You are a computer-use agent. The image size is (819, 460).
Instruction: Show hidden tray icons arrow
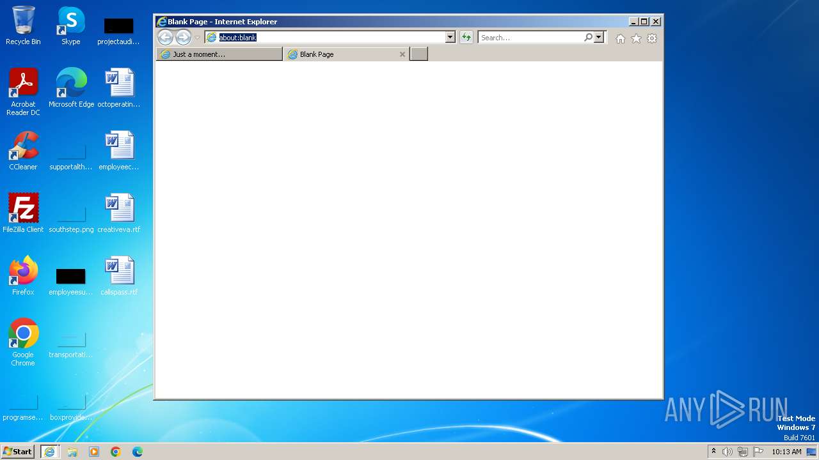[x=713, y=451]
